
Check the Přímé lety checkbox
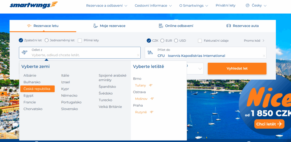80,40
